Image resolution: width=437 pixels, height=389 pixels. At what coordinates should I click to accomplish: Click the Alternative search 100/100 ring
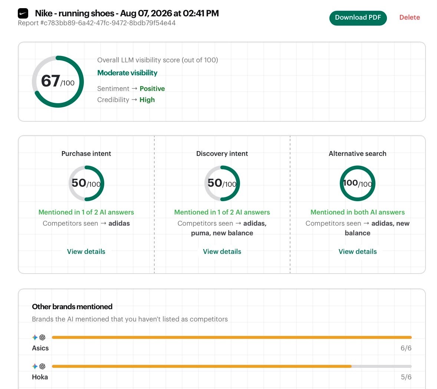(358, 183)
